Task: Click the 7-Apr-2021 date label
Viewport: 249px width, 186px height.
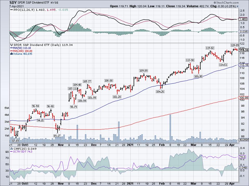Action: tap(17, 6)
